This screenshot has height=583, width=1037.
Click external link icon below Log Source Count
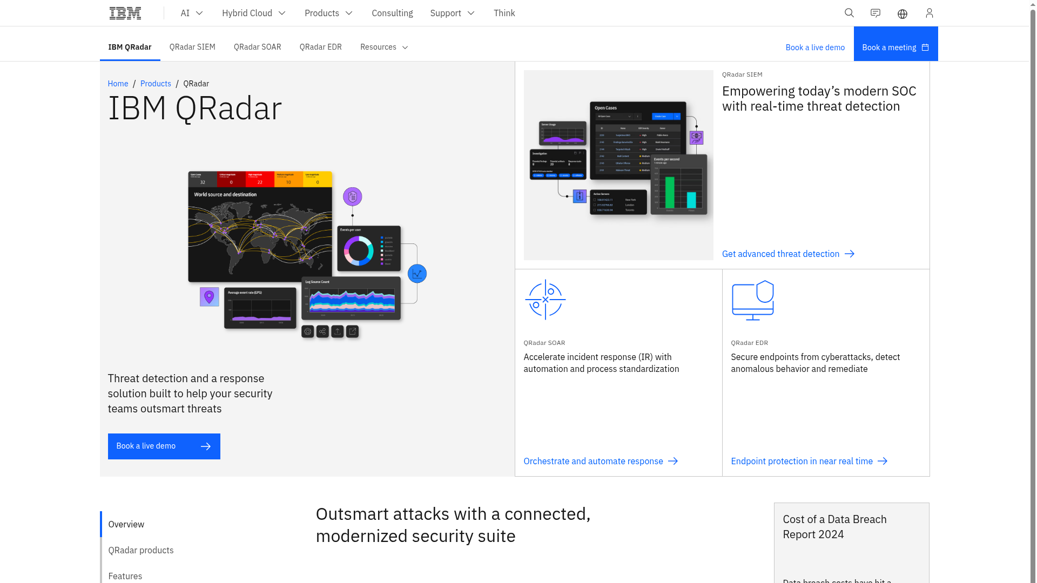[x=352, y=331]
